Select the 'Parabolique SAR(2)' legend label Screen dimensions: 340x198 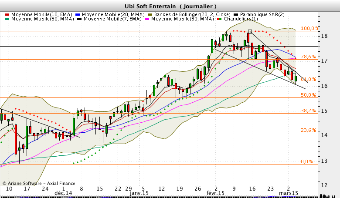(262, 14)
